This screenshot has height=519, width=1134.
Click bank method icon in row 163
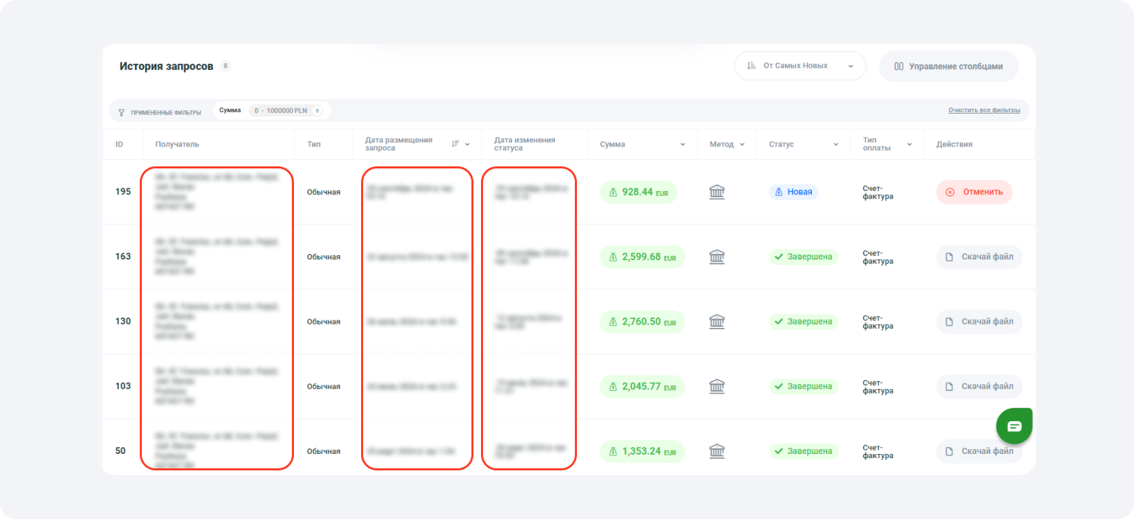(717, 257)
